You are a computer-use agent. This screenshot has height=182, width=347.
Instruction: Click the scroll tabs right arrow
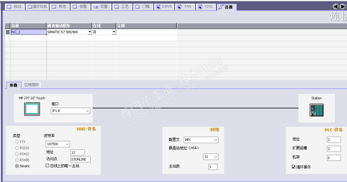pyautogui.click(x=342, y=7)
